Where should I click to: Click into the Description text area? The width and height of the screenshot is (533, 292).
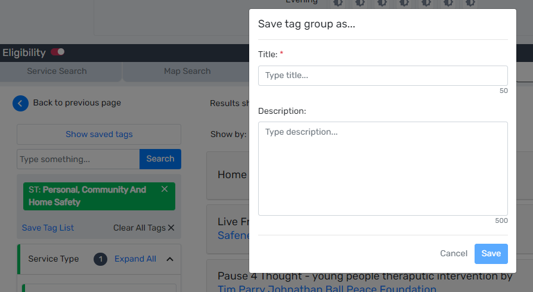tap(383, 168)
